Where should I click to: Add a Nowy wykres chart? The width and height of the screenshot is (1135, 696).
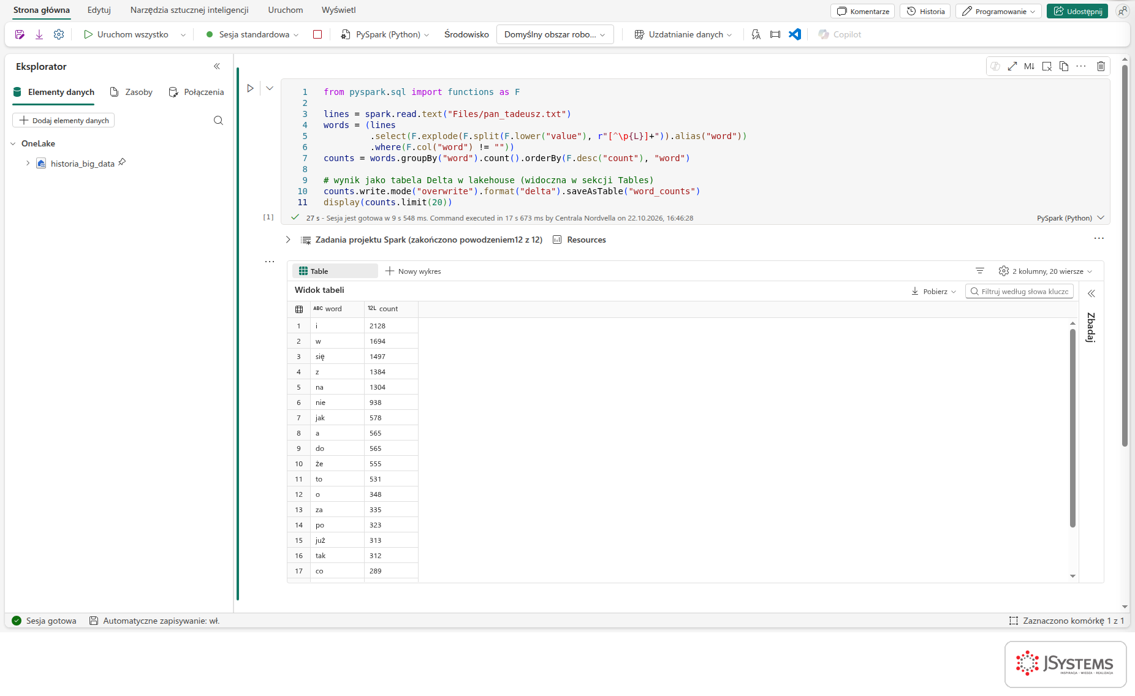[x=413, y=271]
